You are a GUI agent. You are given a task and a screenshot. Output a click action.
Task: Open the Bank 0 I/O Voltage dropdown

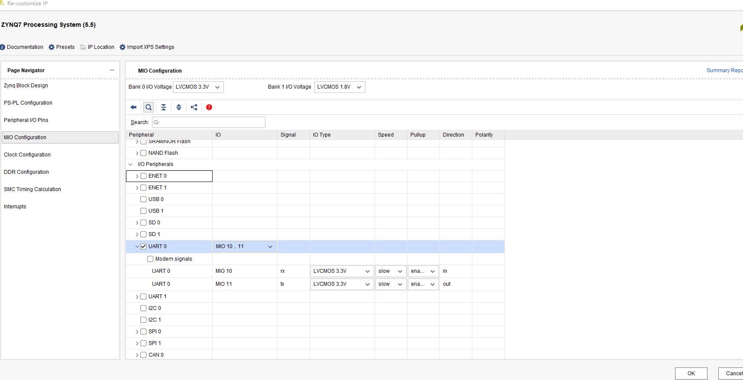(198, 87)
